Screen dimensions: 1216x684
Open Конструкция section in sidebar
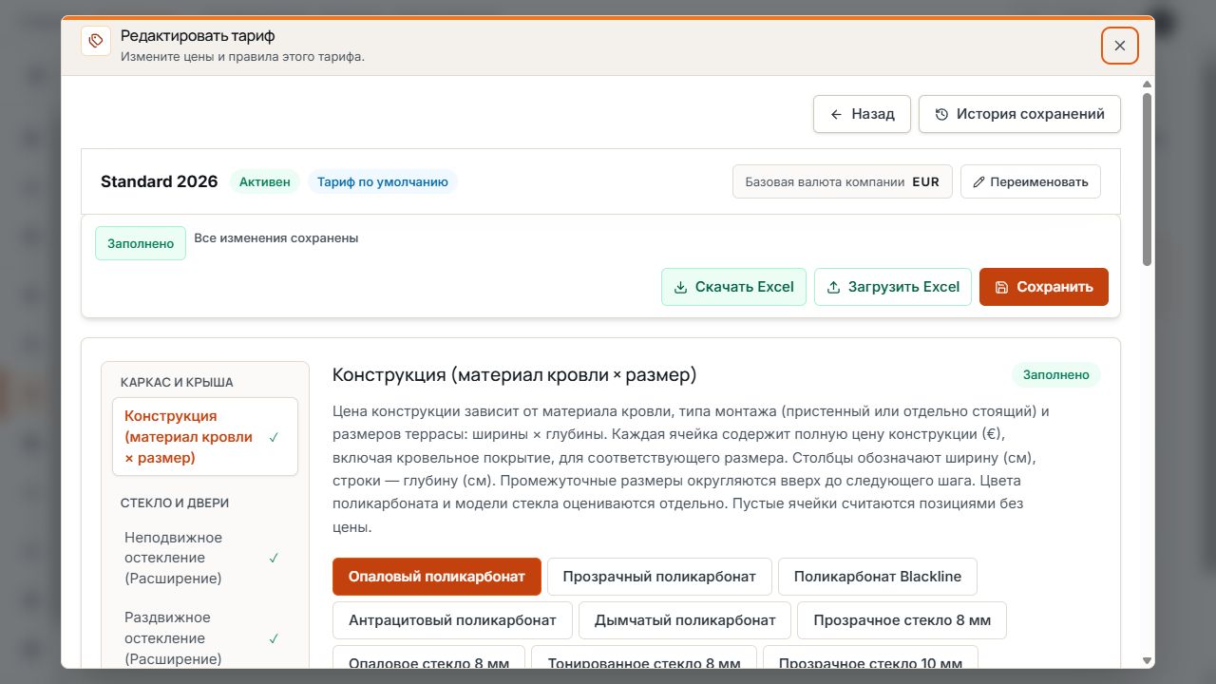205,437
